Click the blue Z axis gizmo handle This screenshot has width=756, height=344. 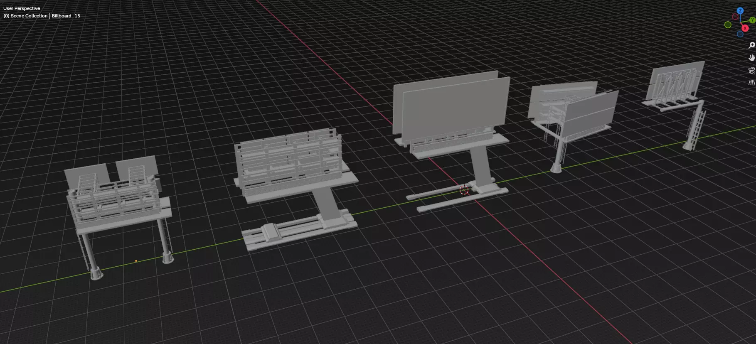pos(740,10)
